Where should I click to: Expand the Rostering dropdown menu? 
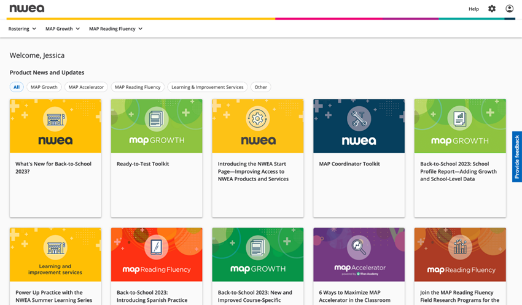tap(22, 29)
